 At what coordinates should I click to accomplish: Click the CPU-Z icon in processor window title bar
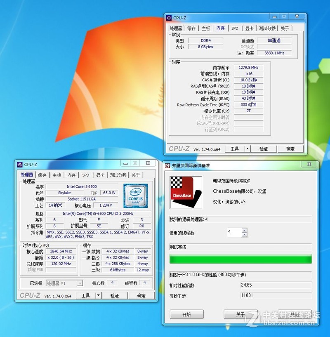(x=19, y=165)
